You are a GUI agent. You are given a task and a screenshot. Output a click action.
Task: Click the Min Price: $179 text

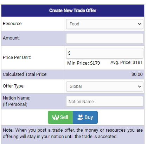point(83,63)
